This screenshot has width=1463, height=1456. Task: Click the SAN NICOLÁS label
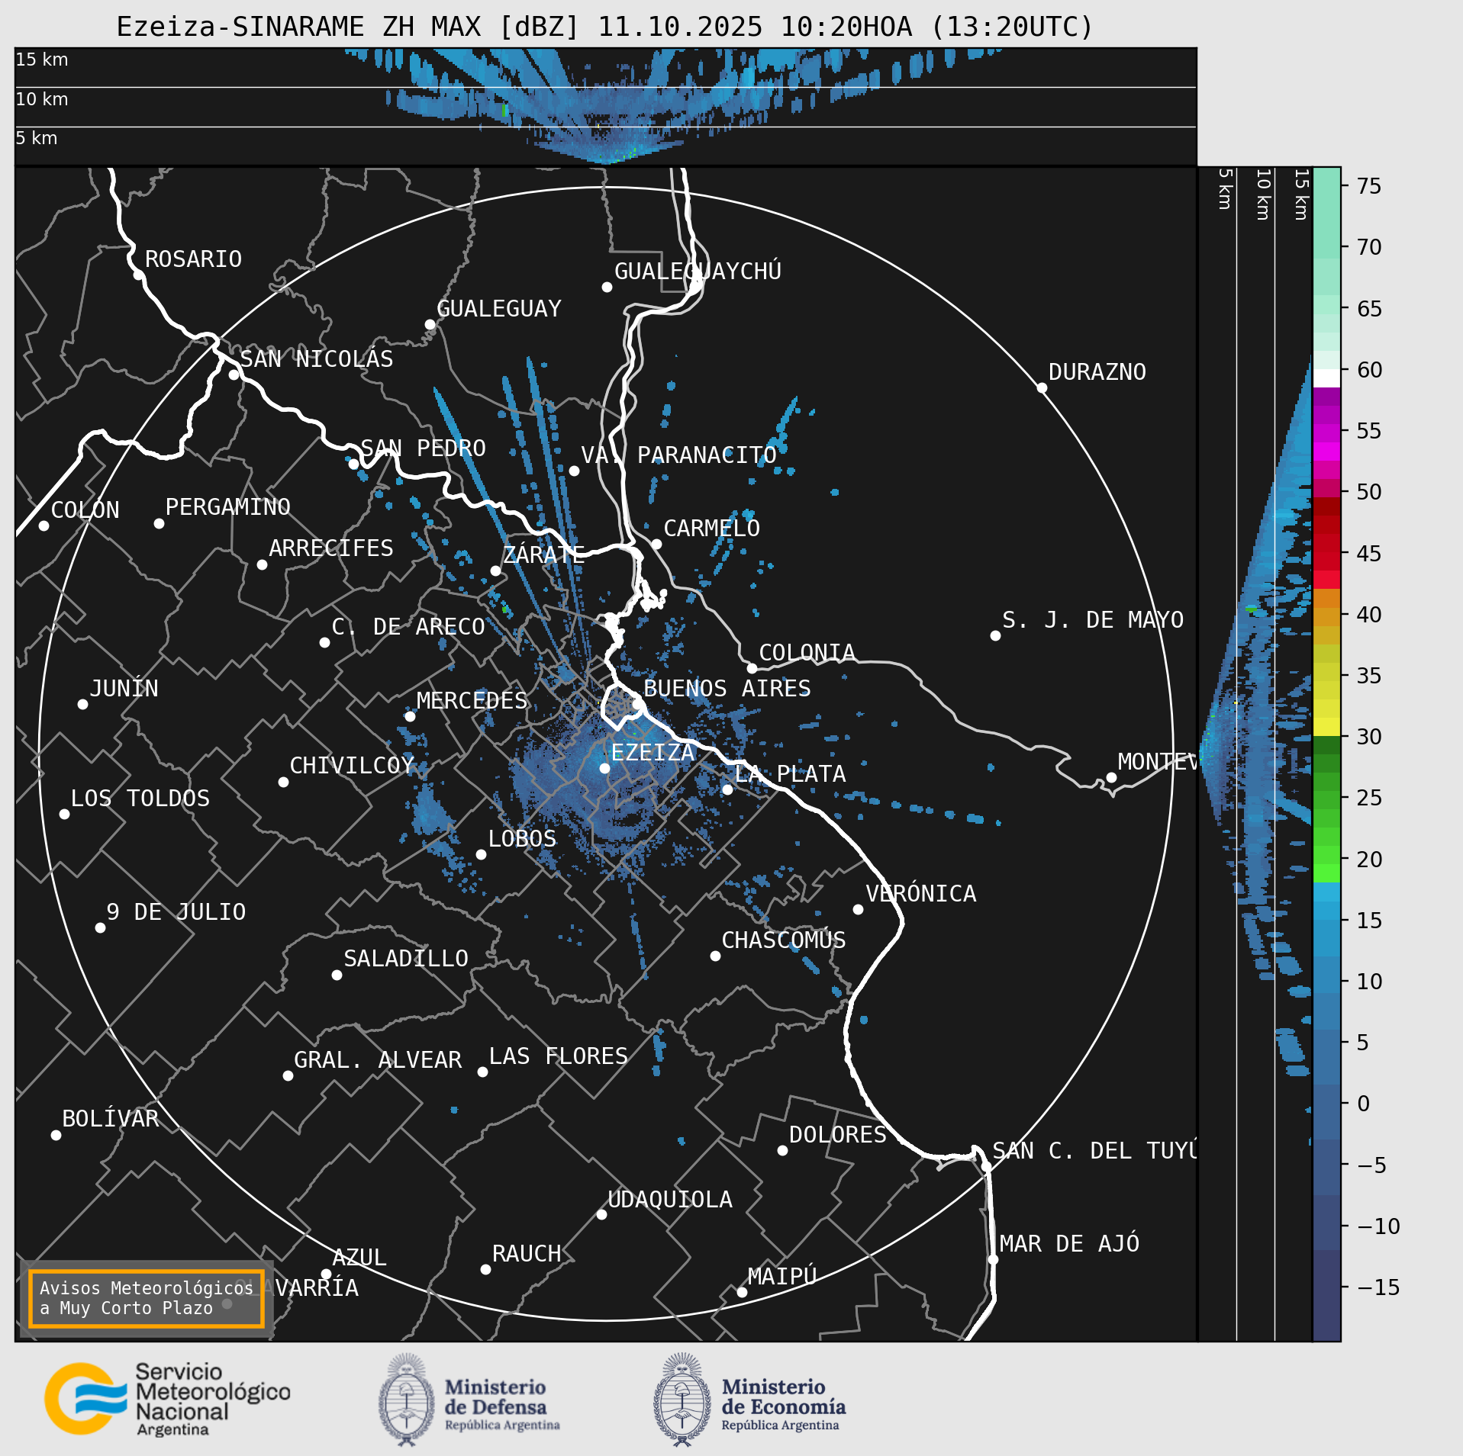317,359
